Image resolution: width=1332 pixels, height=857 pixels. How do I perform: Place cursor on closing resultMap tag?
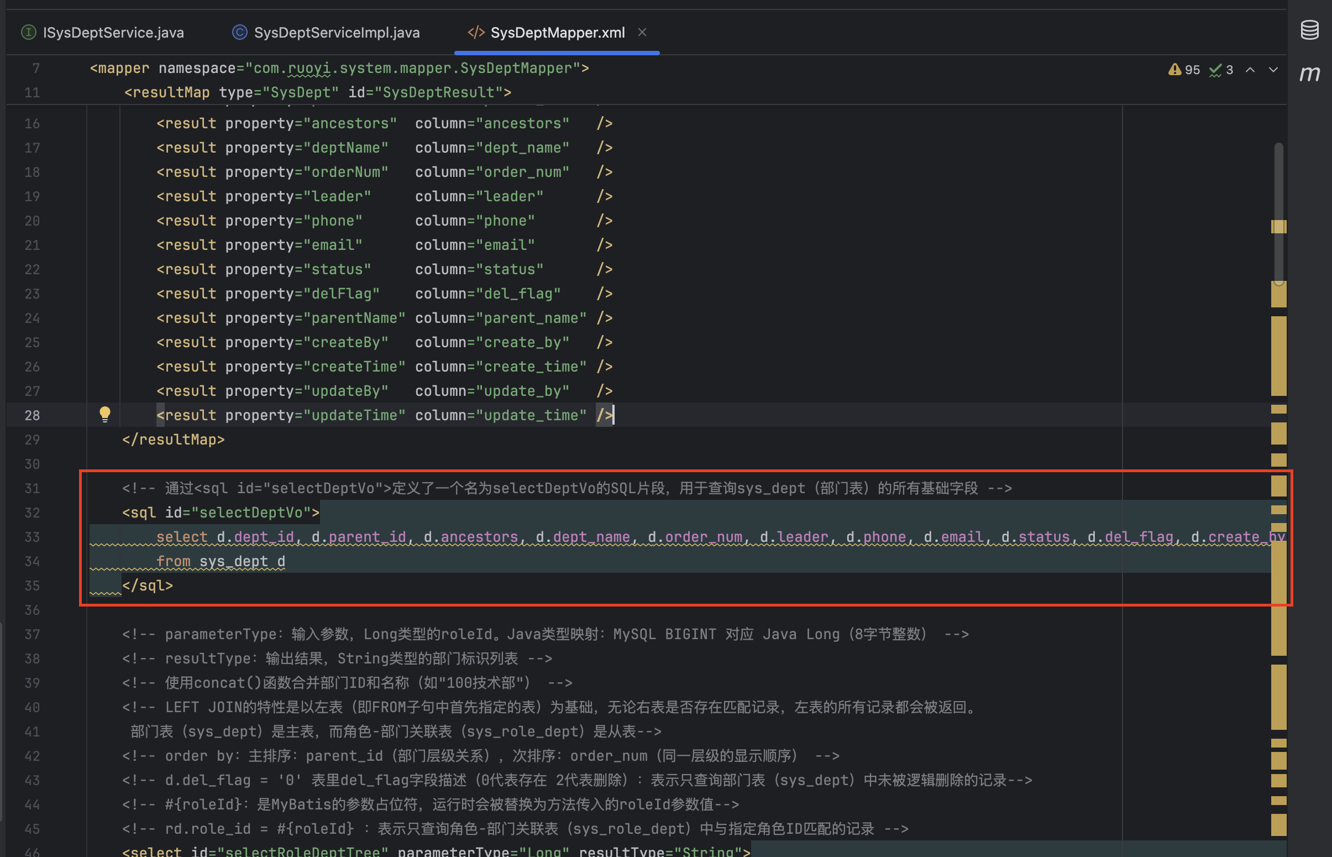point(174,440)
